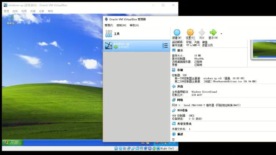Click the green 显示(H) show arrow icon

(213, 33)
